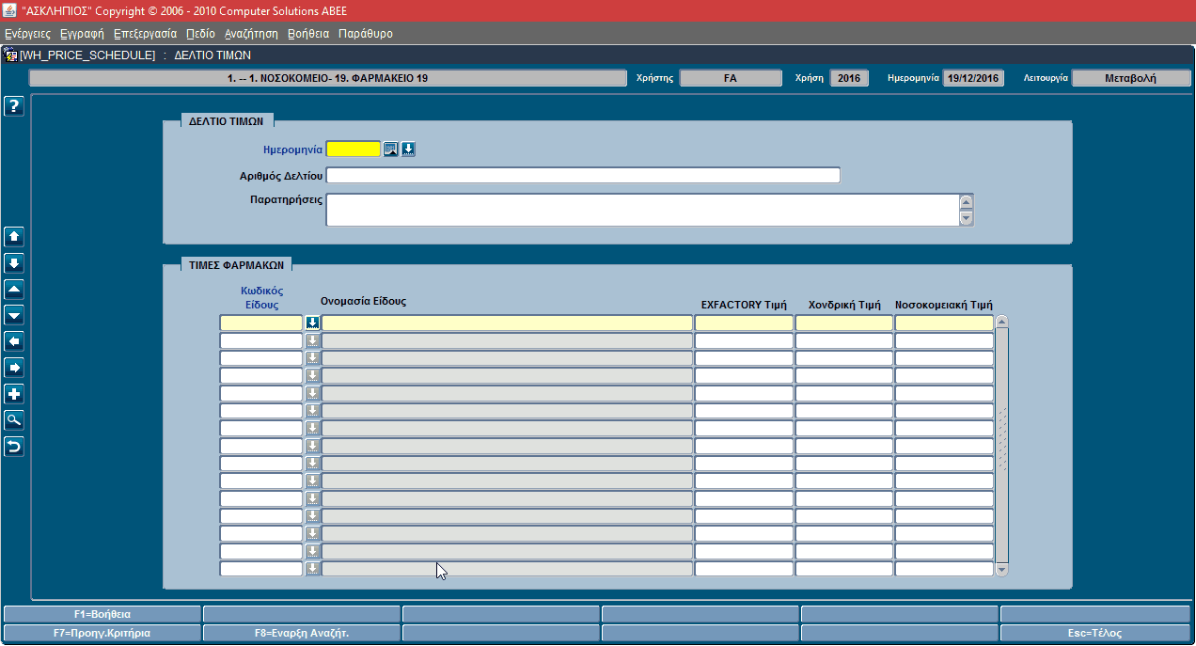1196x646 pixels.
Task: Click the plus insert record icon
Action: [x=14, y=394]
